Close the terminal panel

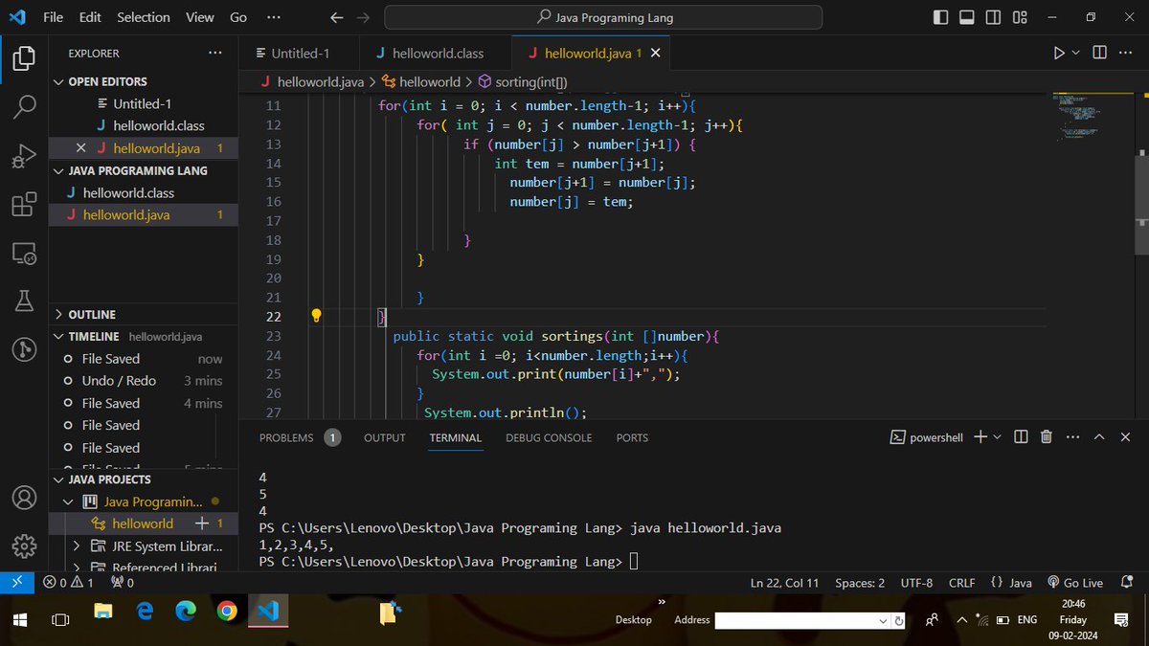coord(1126,436)
